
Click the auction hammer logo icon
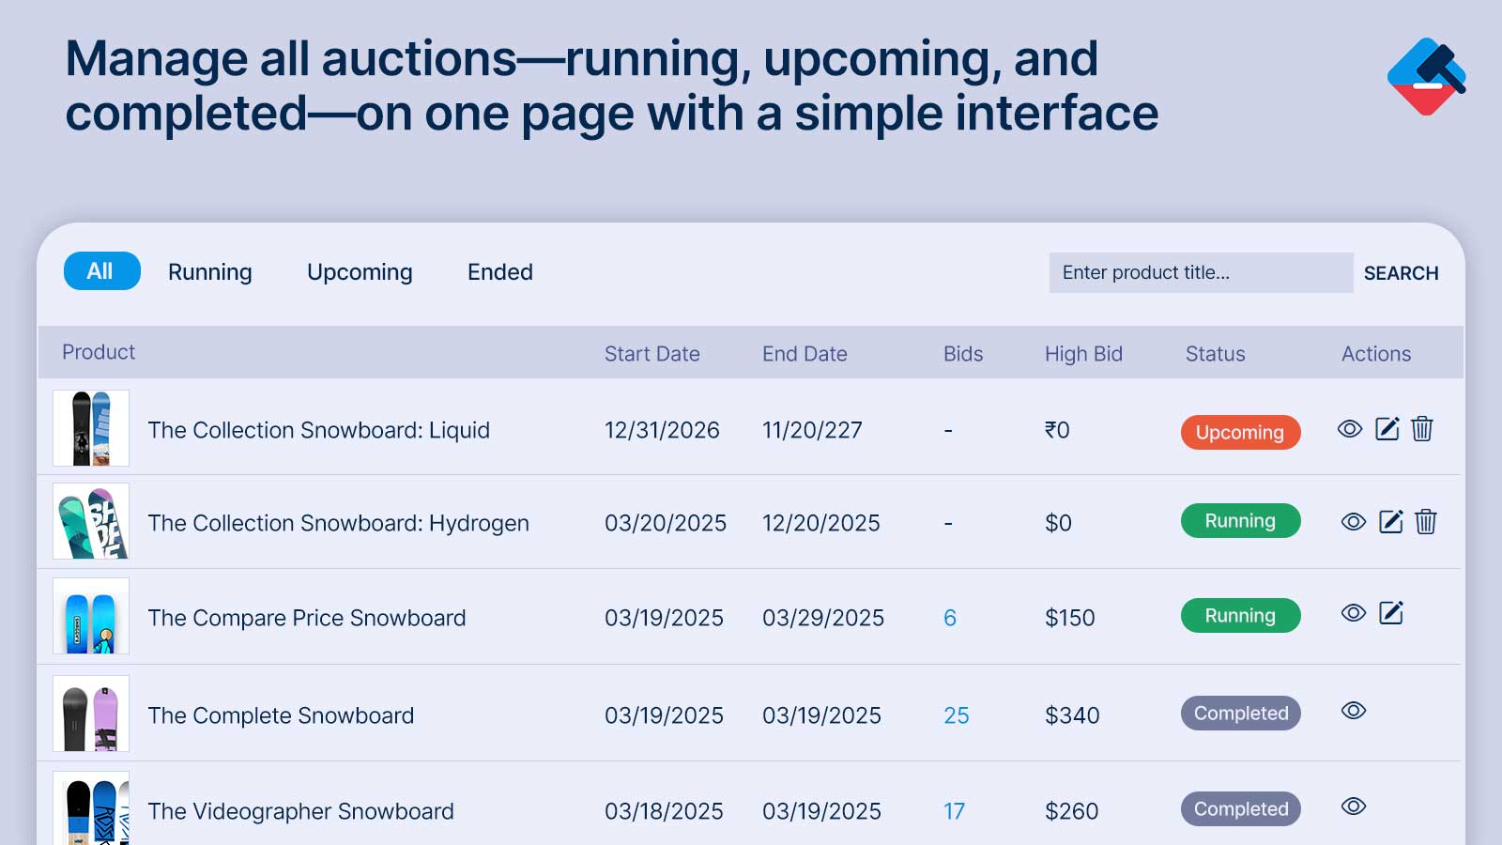(1426, 76)
